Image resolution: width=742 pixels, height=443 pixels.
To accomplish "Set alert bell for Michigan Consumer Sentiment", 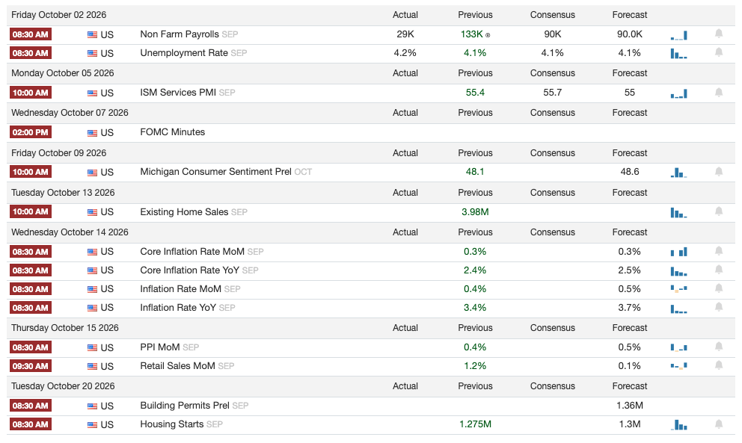I will pyautogui.click(x=718, y=172).
